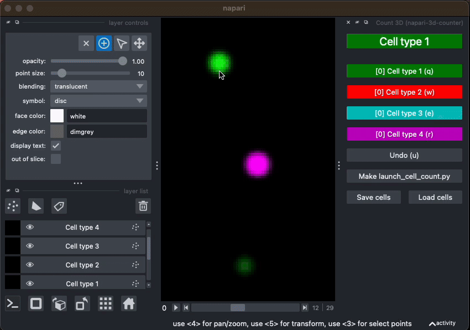Viewport: 470px width, 330px height.
Task: Switch to grid view mode
Action: coord(105,303)
